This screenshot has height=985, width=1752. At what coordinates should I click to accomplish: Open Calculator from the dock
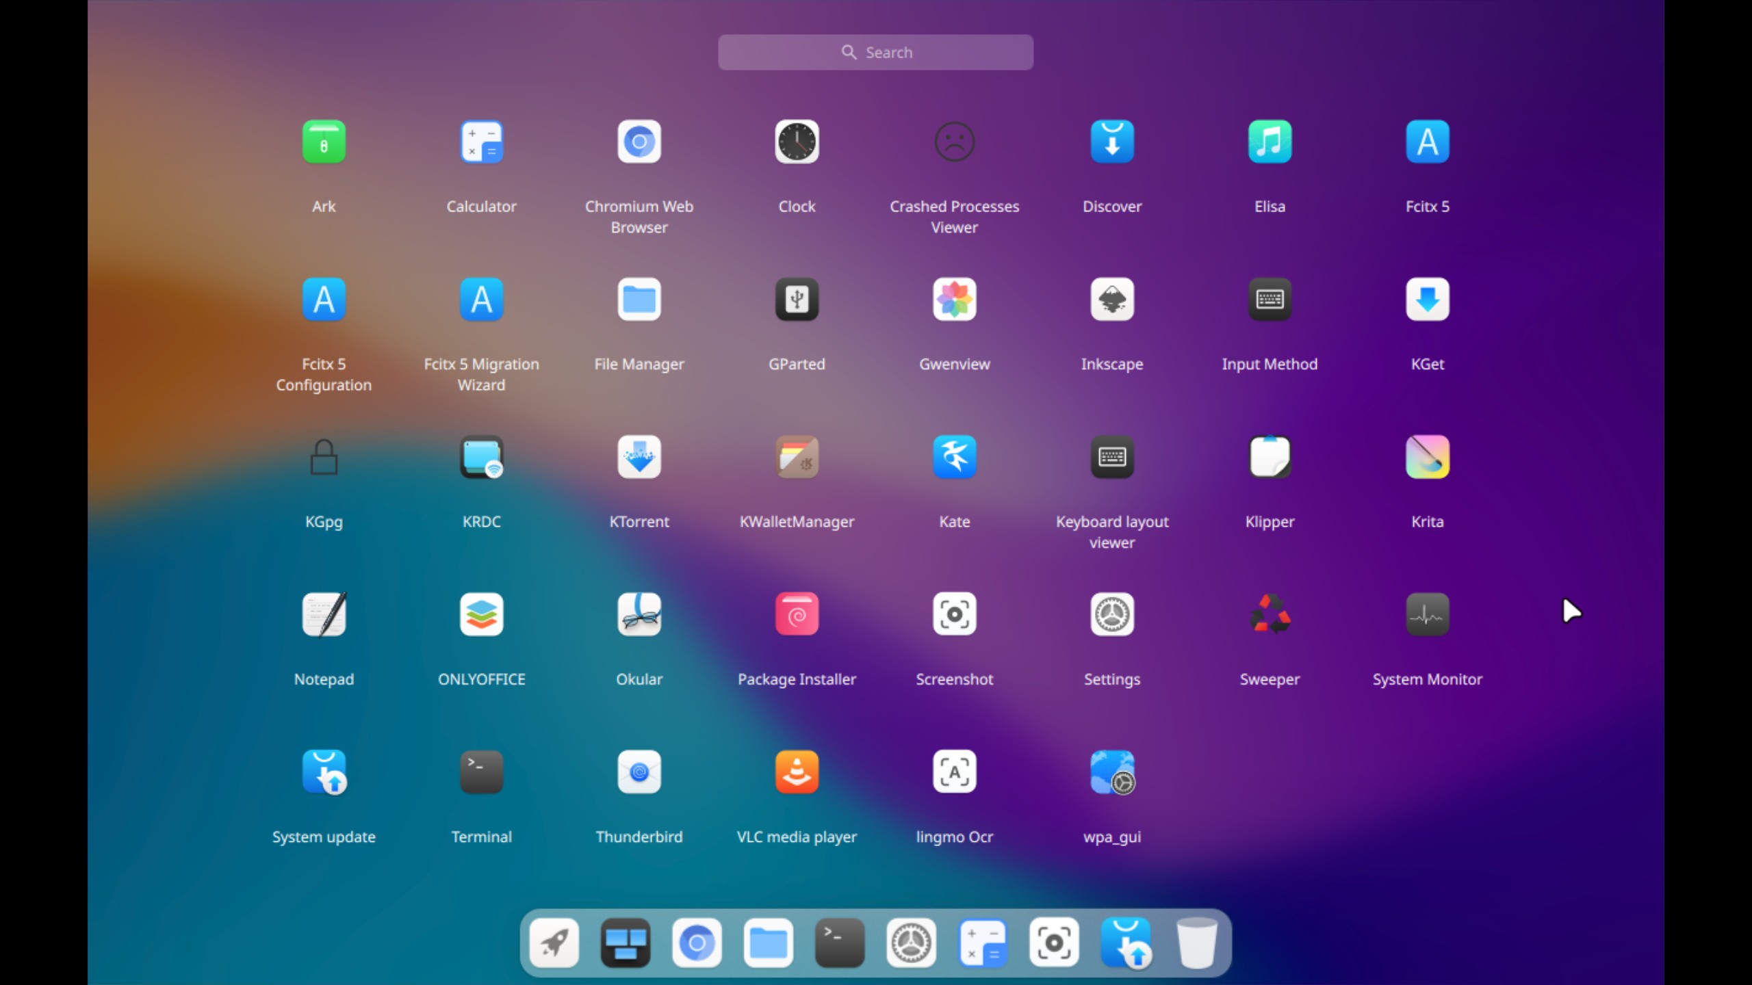[983, 943]
